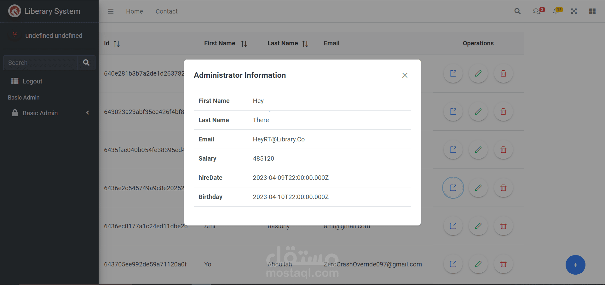605x285 pixels.
Task: Sort by the Last Name column arrows
Action: [x=304, y=43]
